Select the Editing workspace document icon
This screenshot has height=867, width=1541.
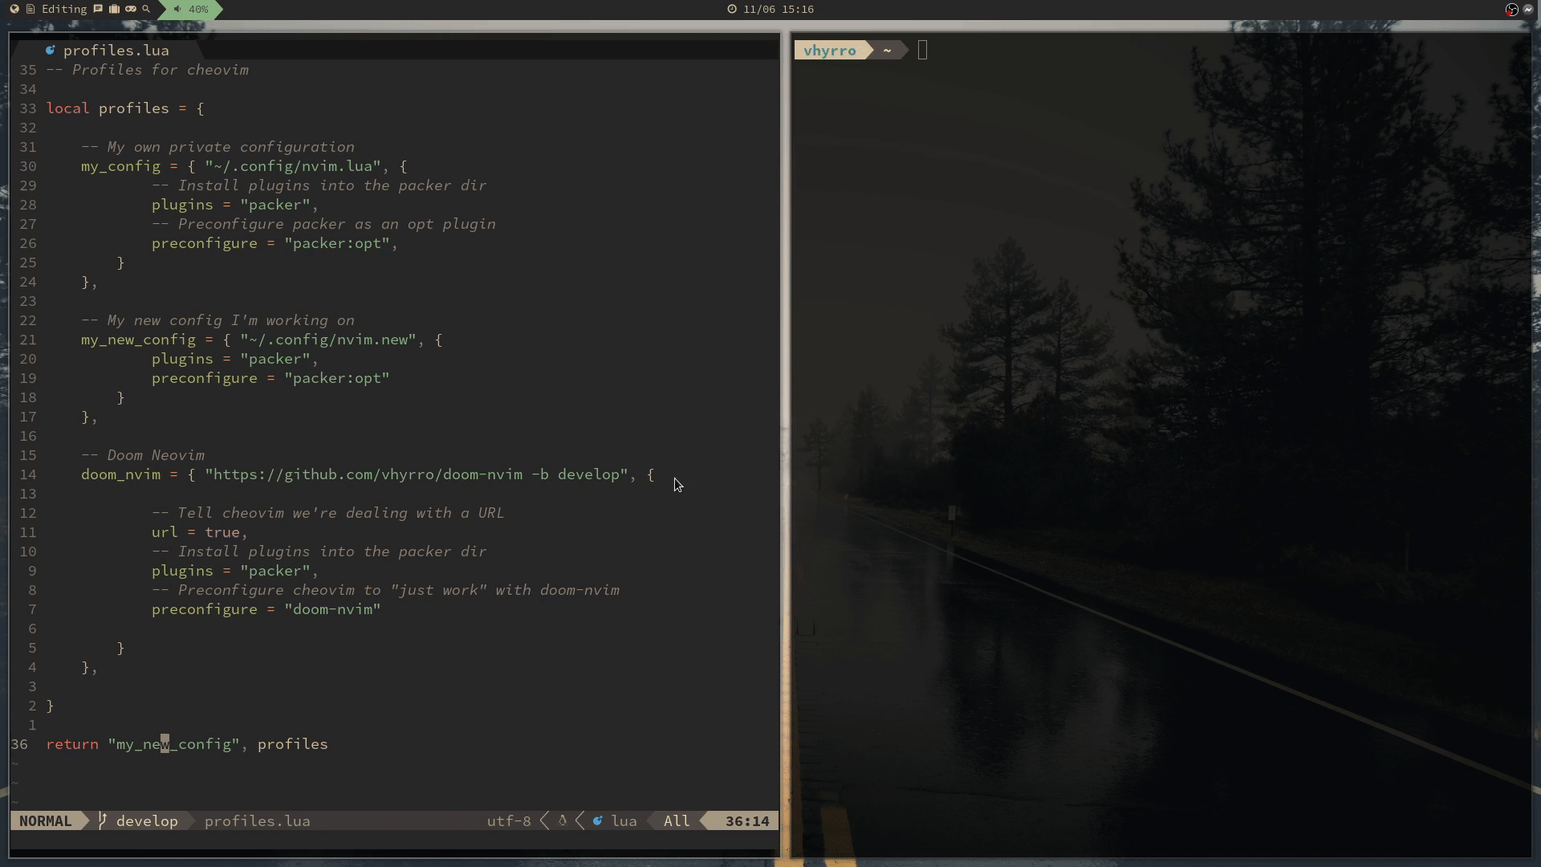(x=30, y=9)
